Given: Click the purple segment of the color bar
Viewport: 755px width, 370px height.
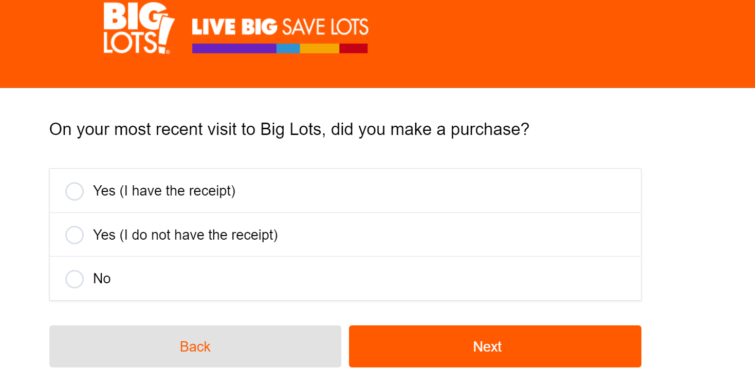Looking at the screenshot, I should [x=234, y=48].
